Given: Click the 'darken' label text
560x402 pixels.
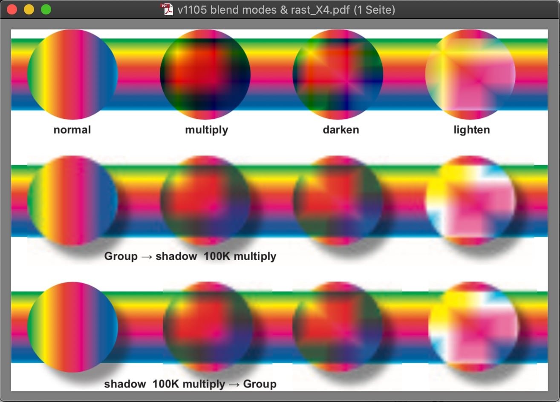Looking at the screenshot, I should coord(341,130).
